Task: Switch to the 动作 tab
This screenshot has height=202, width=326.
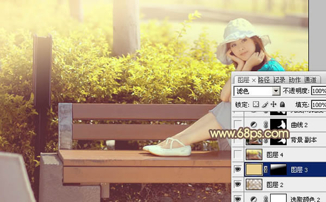Action: pos(295,80)
